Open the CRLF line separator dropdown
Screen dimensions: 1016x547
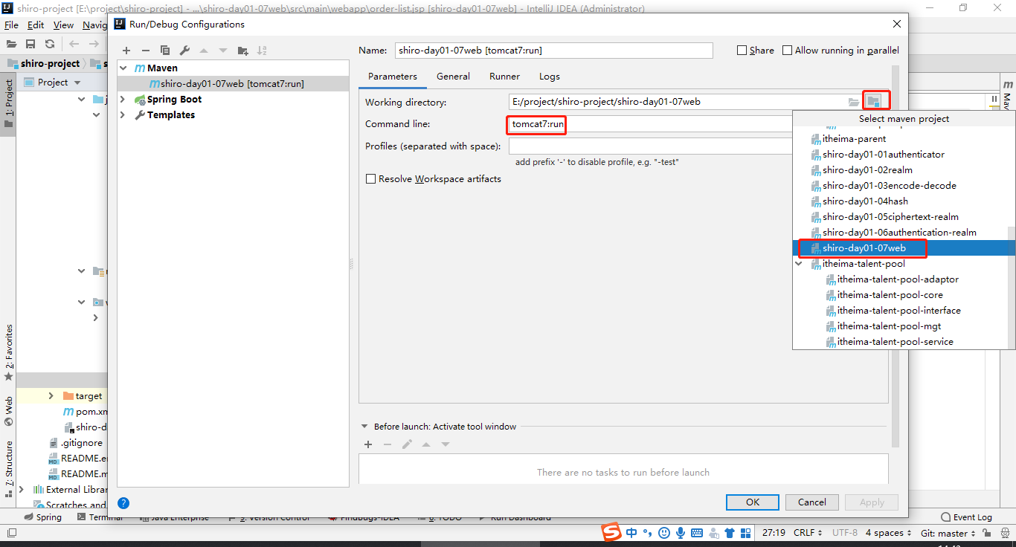808,533
